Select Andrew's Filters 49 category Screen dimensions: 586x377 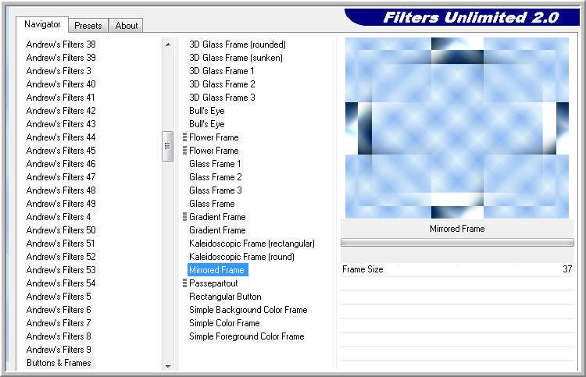click(61, 204)
